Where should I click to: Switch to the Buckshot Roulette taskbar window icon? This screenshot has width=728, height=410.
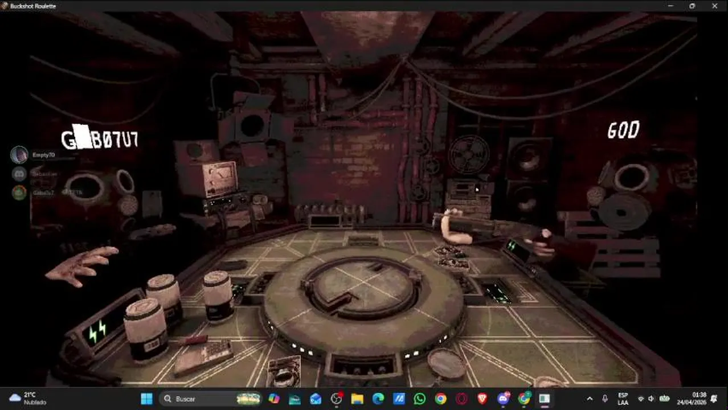pyautogui.click(x=545, y=399)
